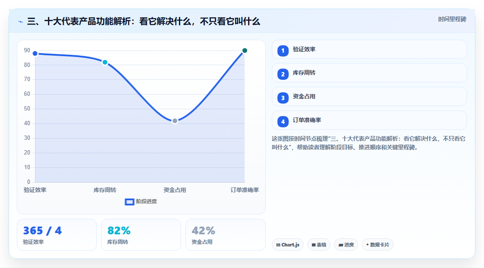The width and height of the screenshot is (484, 268).
Task: Open the 订单准确率 milestone row
Action: 369,120
